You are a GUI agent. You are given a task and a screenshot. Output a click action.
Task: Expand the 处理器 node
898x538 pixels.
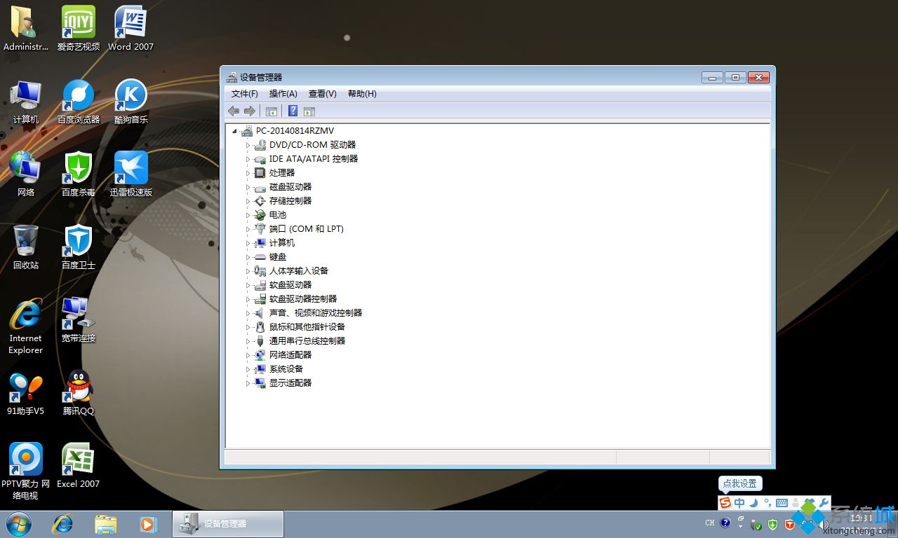(248, 173)
